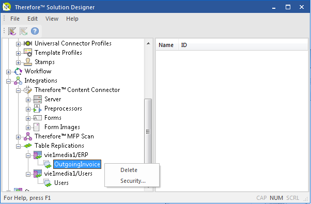The image size is (311, 204).
Task: Select Universal Connector Profiles label
Action: (73, 43)
